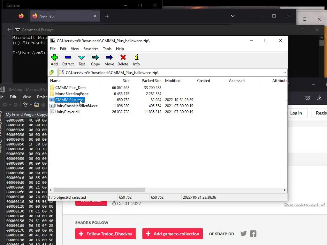Click the Open File toolbar icon in Visual Studio
This screenshot has width=327, height=245.
pyautogui.click(x=36, y=105)
